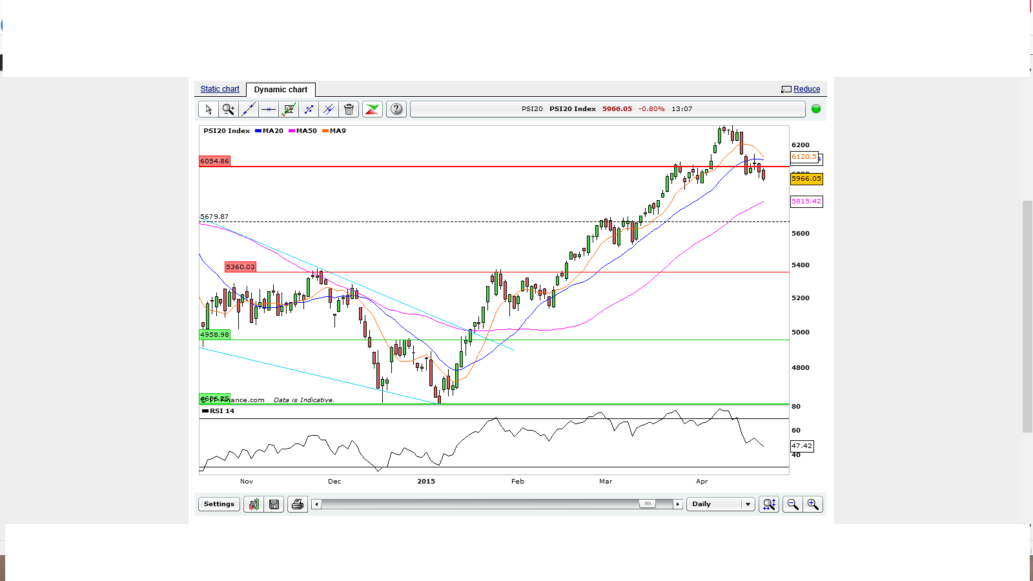Viewport: 1033px width, 581px height.
Task: Select the Dynamic chart tab
Action: point(281,90)
